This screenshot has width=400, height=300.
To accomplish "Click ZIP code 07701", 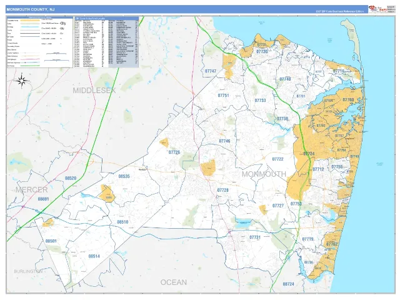I will click(301, 96).
